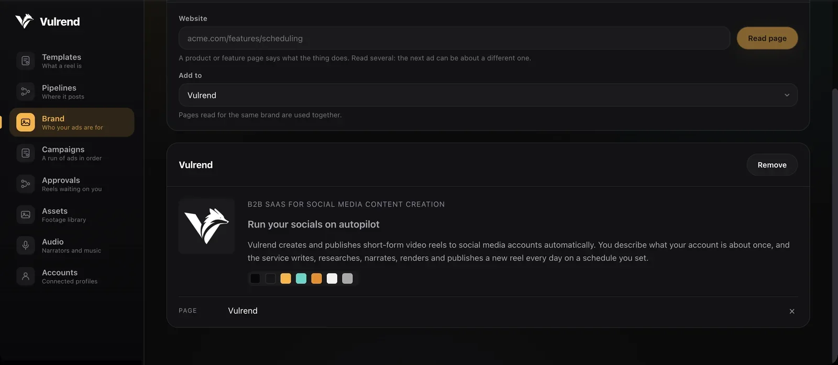Open Accounts connected profiles

[x=72, y=276]
